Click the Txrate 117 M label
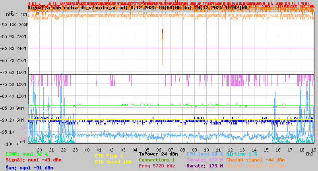 (204, 160)
